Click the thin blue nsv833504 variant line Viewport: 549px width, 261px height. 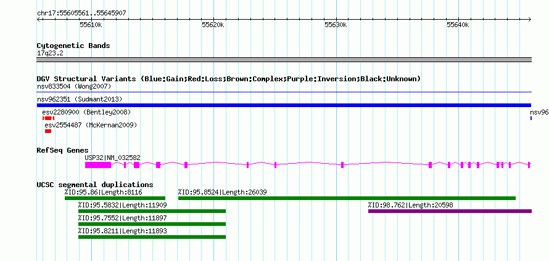284,92
